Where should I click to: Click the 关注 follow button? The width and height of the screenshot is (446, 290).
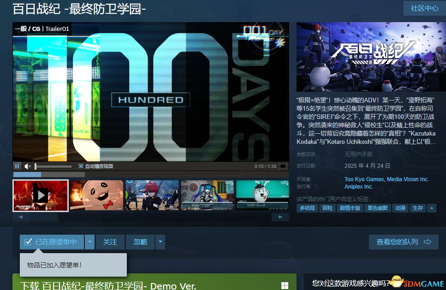(x=110, y=242)
